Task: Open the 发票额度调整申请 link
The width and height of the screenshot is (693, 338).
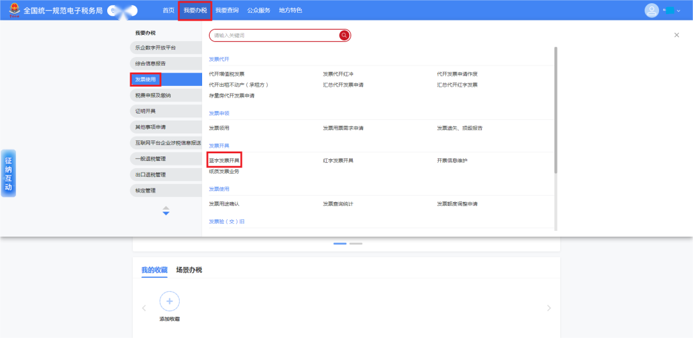Action: [x=458, y=204]
